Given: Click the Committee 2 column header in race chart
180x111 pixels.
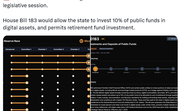Looking at the screenshot, I should tap(58, 49).
